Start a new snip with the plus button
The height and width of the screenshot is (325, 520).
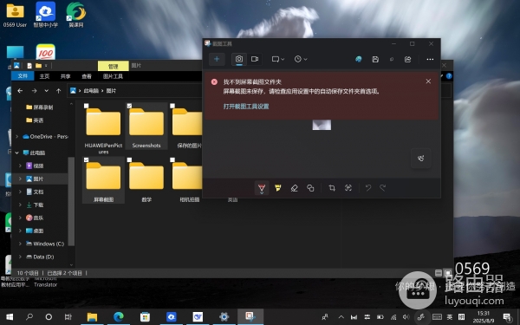click(217, 59)
